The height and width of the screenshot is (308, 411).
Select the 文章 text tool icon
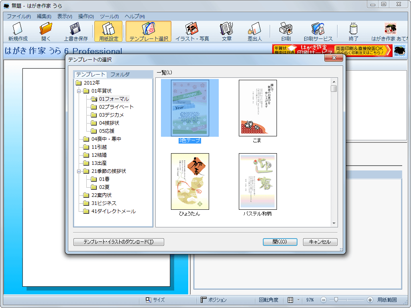point(227,32)
